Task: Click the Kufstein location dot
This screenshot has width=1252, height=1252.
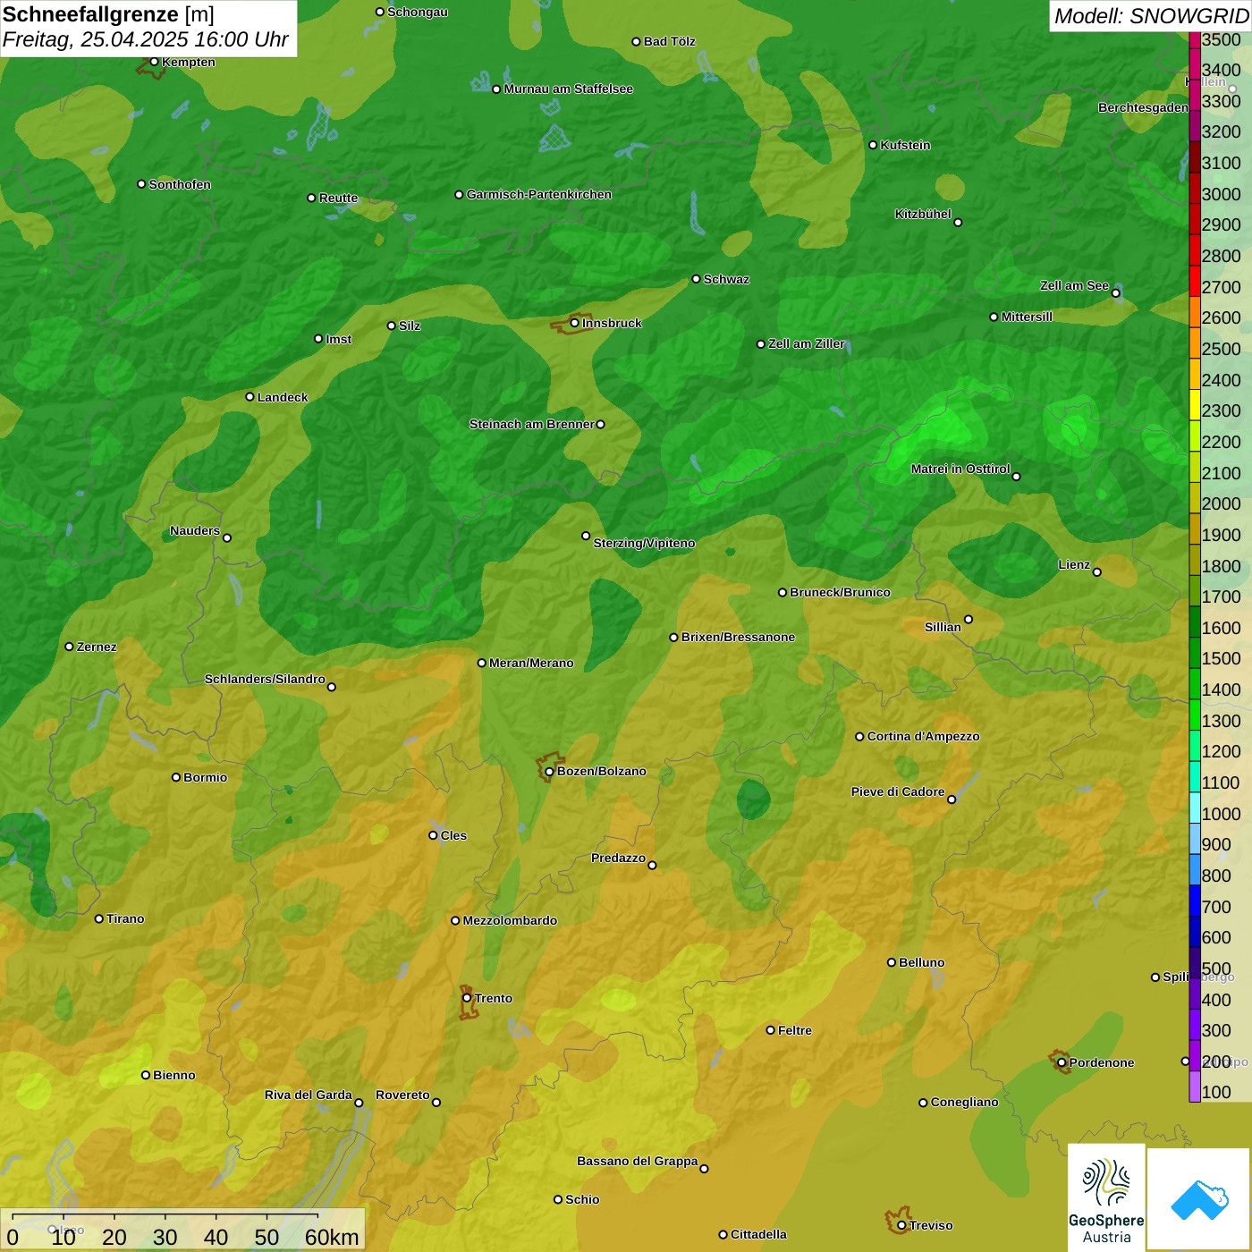Action: pyautogui.click(x=873, y=145)
